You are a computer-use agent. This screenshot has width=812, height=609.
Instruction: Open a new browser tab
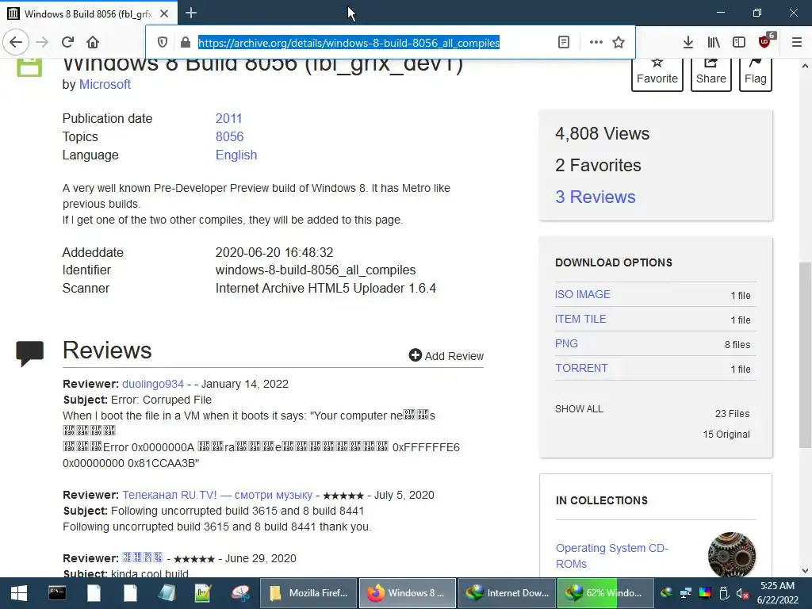[191, 13]
